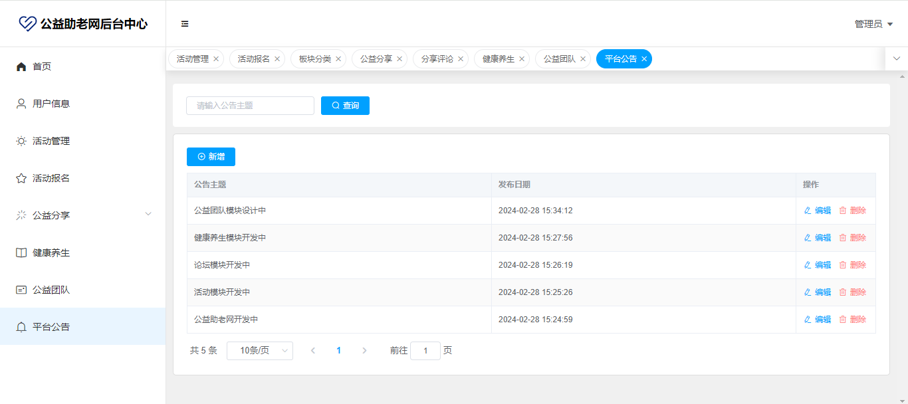Delete the 论坛模块开发中 announcement
908x404 pixels.
pos(852,265)
